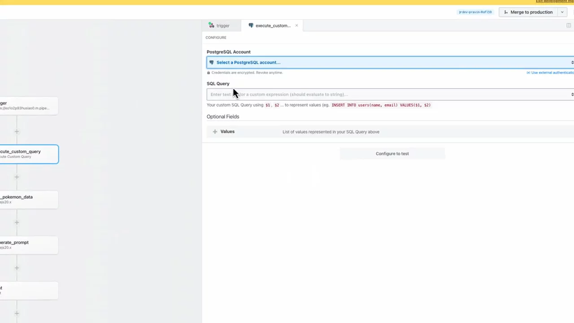The width and height of the screenshot is (574, 323).
Task: Click the Merge to production button
Action: coord(527,12)
